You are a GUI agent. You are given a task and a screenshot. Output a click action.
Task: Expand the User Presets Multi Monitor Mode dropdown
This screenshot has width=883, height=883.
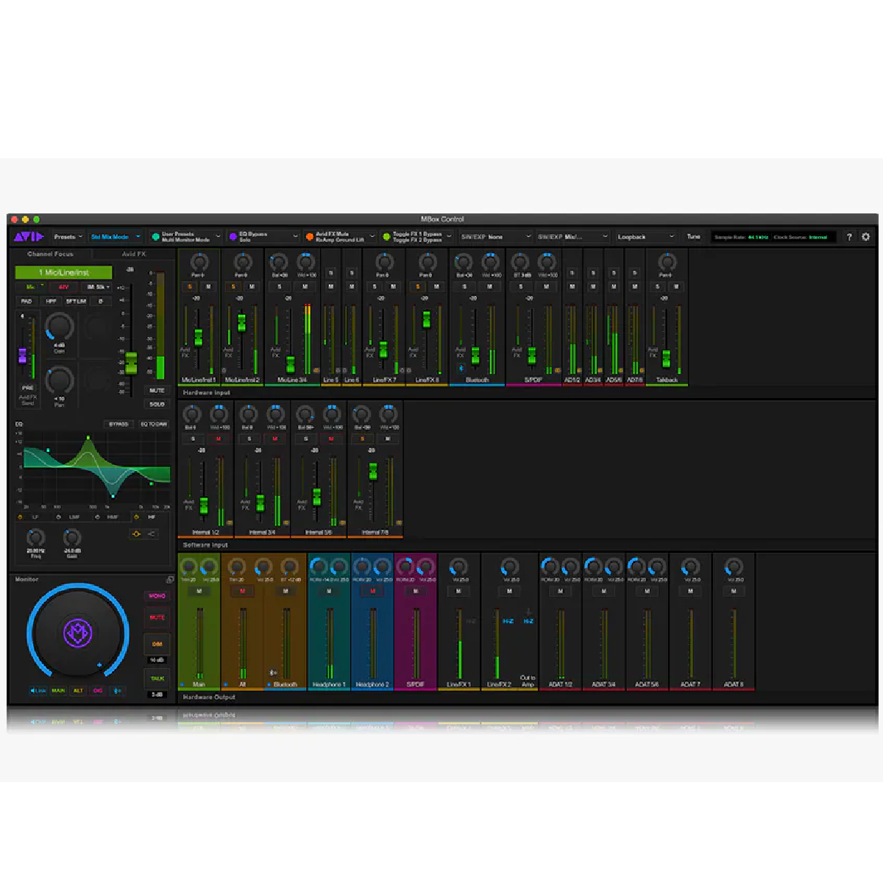[x=186, y=237]
